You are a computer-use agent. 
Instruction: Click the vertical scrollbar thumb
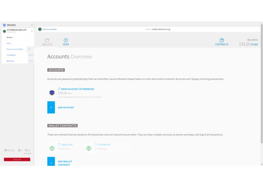261,84
